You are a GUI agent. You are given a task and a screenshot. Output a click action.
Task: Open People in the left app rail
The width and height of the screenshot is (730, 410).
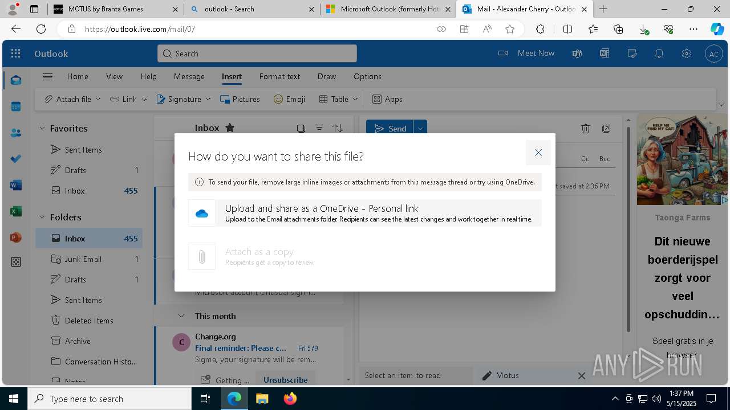16,133
